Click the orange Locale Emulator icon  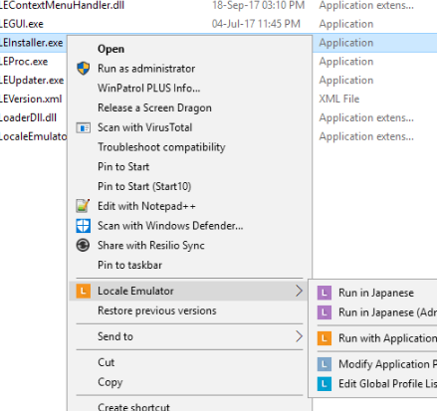tap(84, 291)
